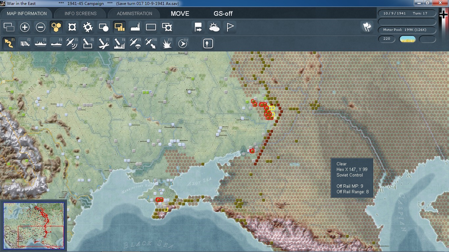Click the gear-shaped map information icon
Screen dimensions: 449x252
coord(88,27)
